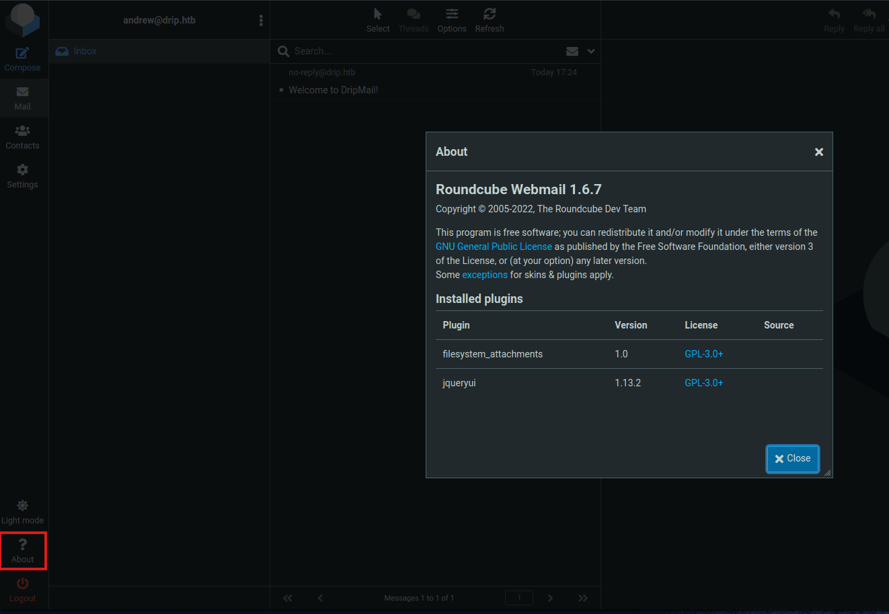Open the 'Welcome to DripMail!' message
The width and height of the screenshot is (889, 614).
click(x=334, y=90)
